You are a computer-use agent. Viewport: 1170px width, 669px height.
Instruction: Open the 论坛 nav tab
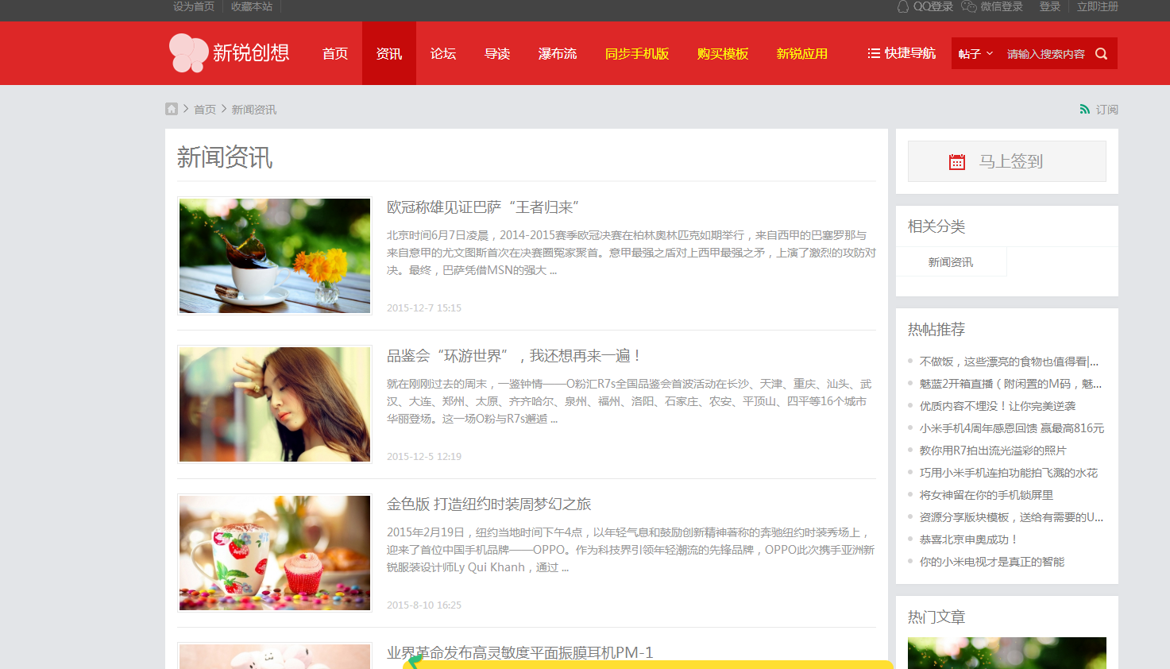443,53
